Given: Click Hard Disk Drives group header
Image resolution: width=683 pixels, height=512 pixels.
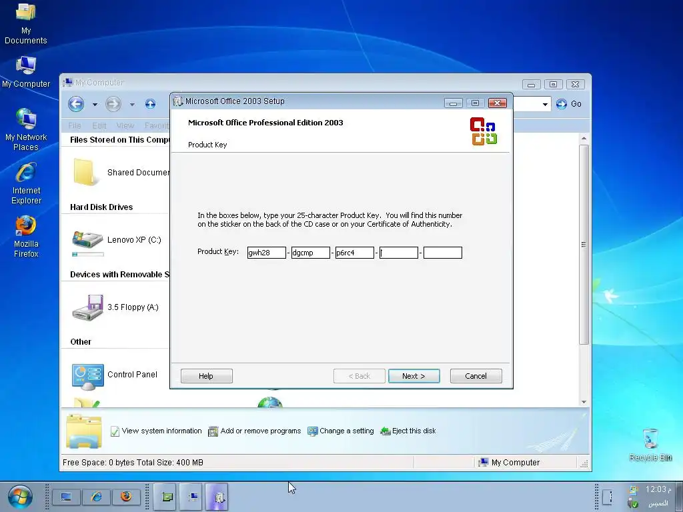Looking at the screenshot, I should point(101,207).
